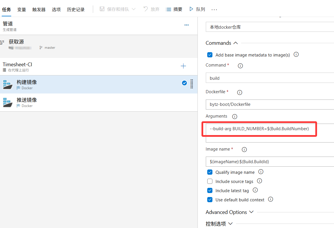Click the flag icon beside 推送镜像 Docker
The image size is (334, 228).
click(18, 106)
